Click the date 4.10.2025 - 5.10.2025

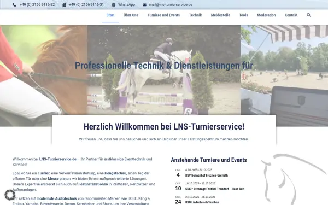199,170
